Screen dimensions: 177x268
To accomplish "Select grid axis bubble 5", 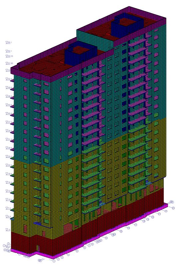I will coord(77,251).
